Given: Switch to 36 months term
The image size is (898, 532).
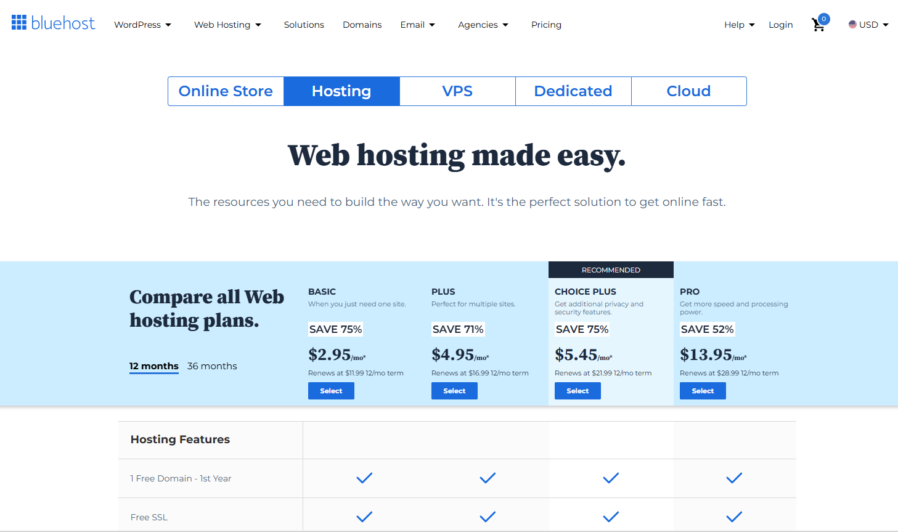Looking at the screenshot, I should coord(212,366).
